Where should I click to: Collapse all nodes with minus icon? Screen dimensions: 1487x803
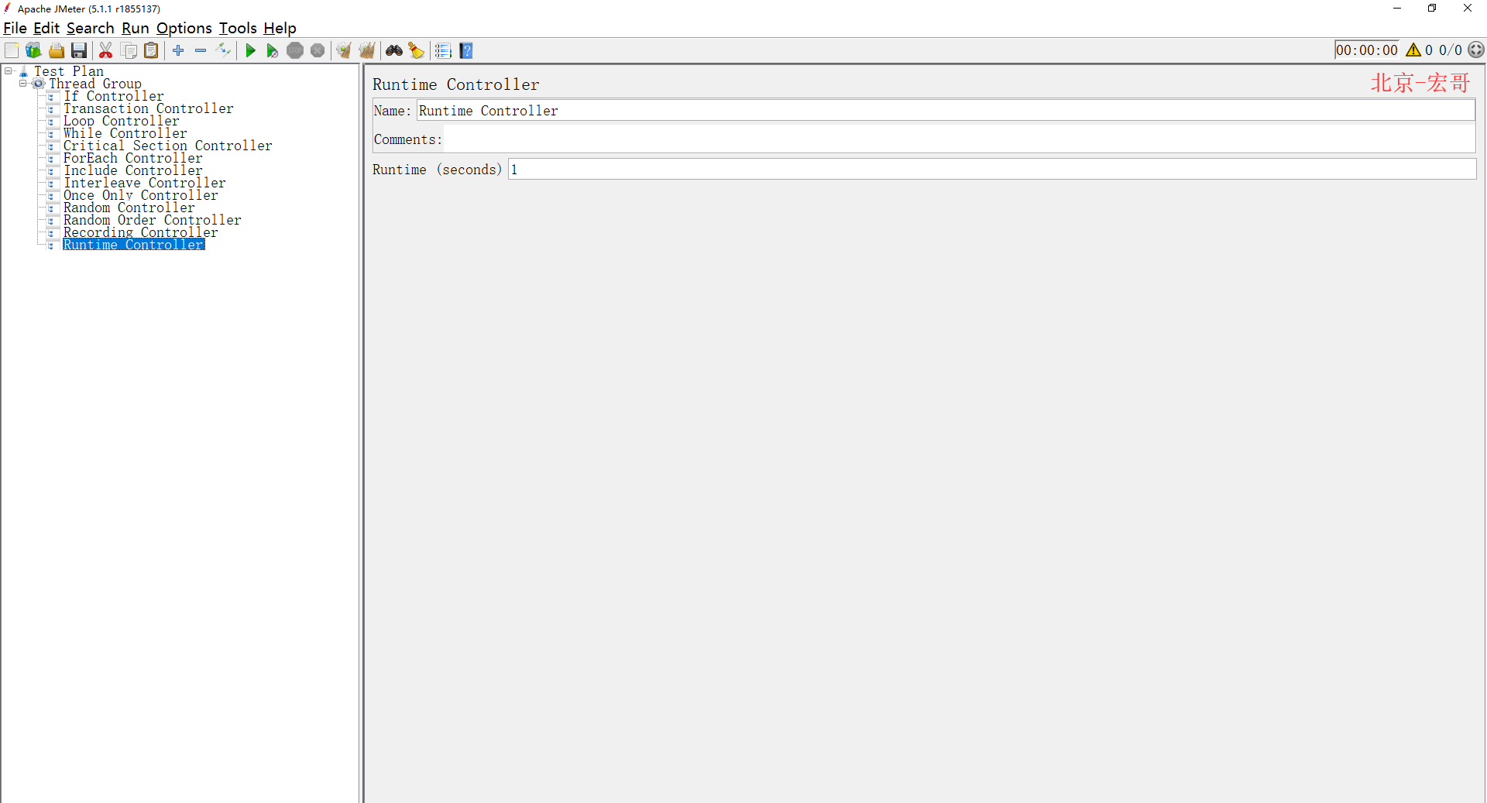pos(201,50)
